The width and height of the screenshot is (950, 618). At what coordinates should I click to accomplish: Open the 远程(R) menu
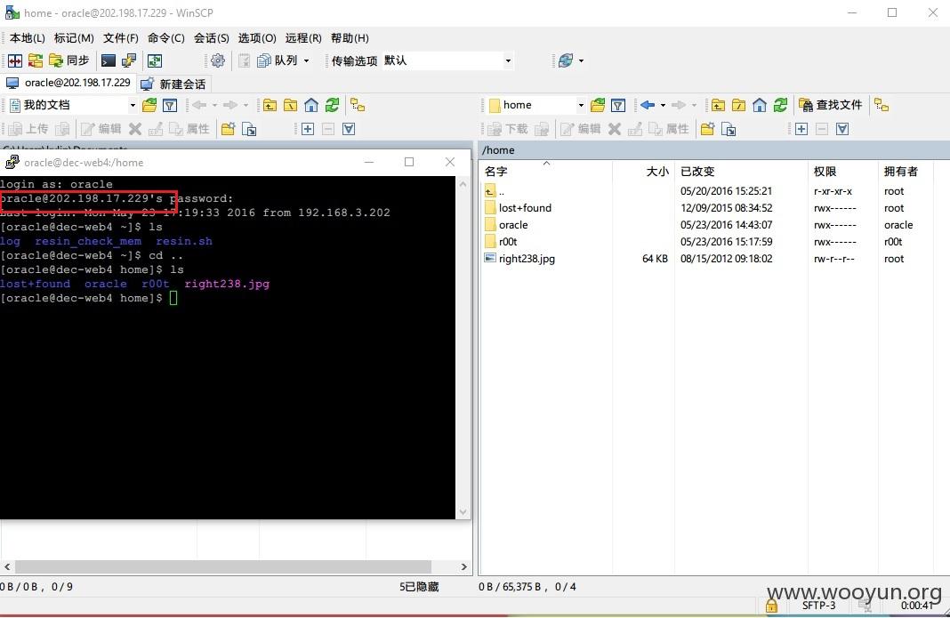click(x=303, y=38)
